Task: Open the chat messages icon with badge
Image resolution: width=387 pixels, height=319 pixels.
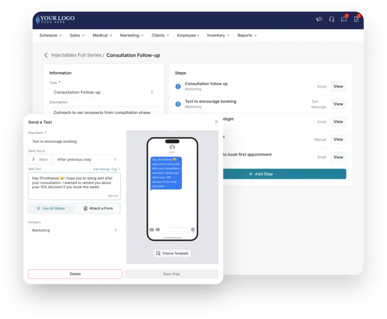Action: pyautogui.click(x=344, y=19)
